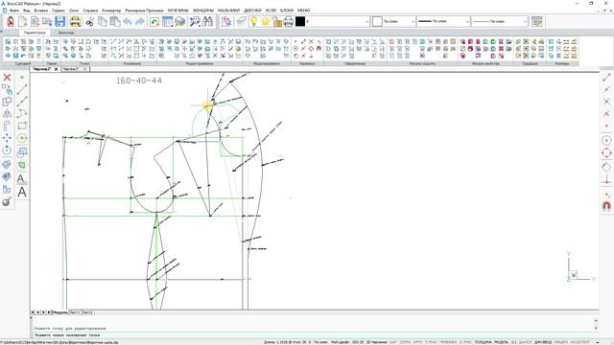Screen dimensions: 614x345
Task: Enable Quadrant snap in right toolbar
Action: 606,153
